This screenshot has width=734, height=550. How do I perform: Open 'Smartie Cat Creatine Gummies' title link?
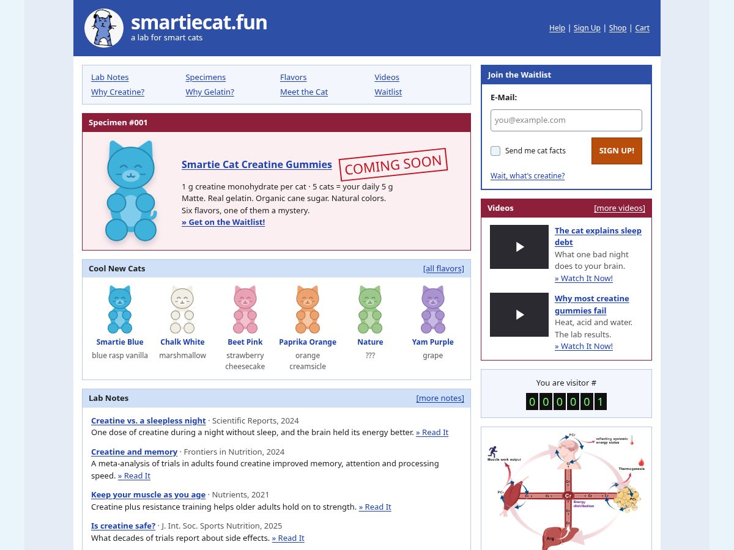coord(257,164)
